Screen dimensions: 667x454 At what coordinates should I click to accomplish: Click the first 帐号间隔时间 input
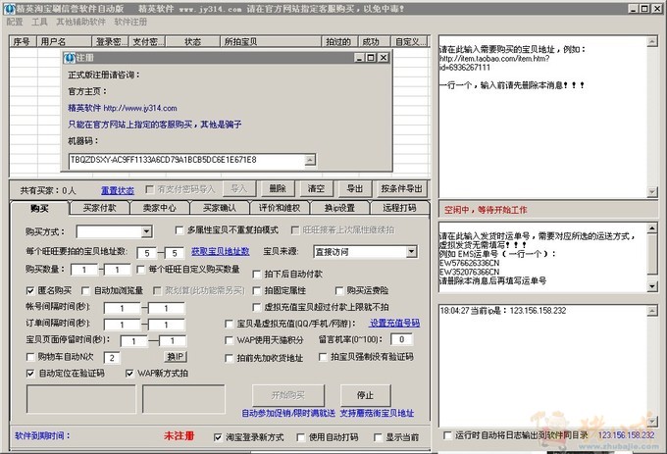point(122,308)
